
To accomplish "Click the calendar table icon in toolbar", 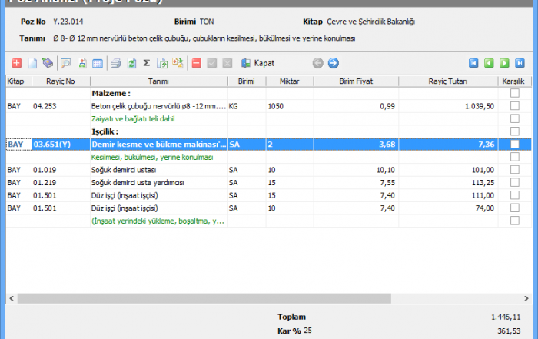I will coord(98,63).
